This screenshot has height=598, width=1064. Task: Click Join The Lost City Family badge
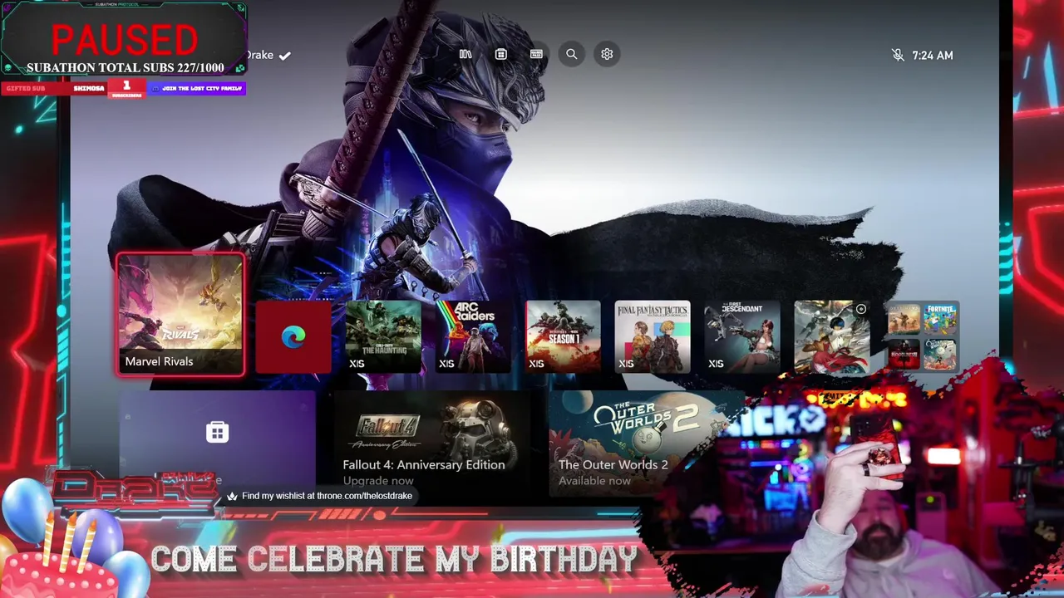pos(197,88)
